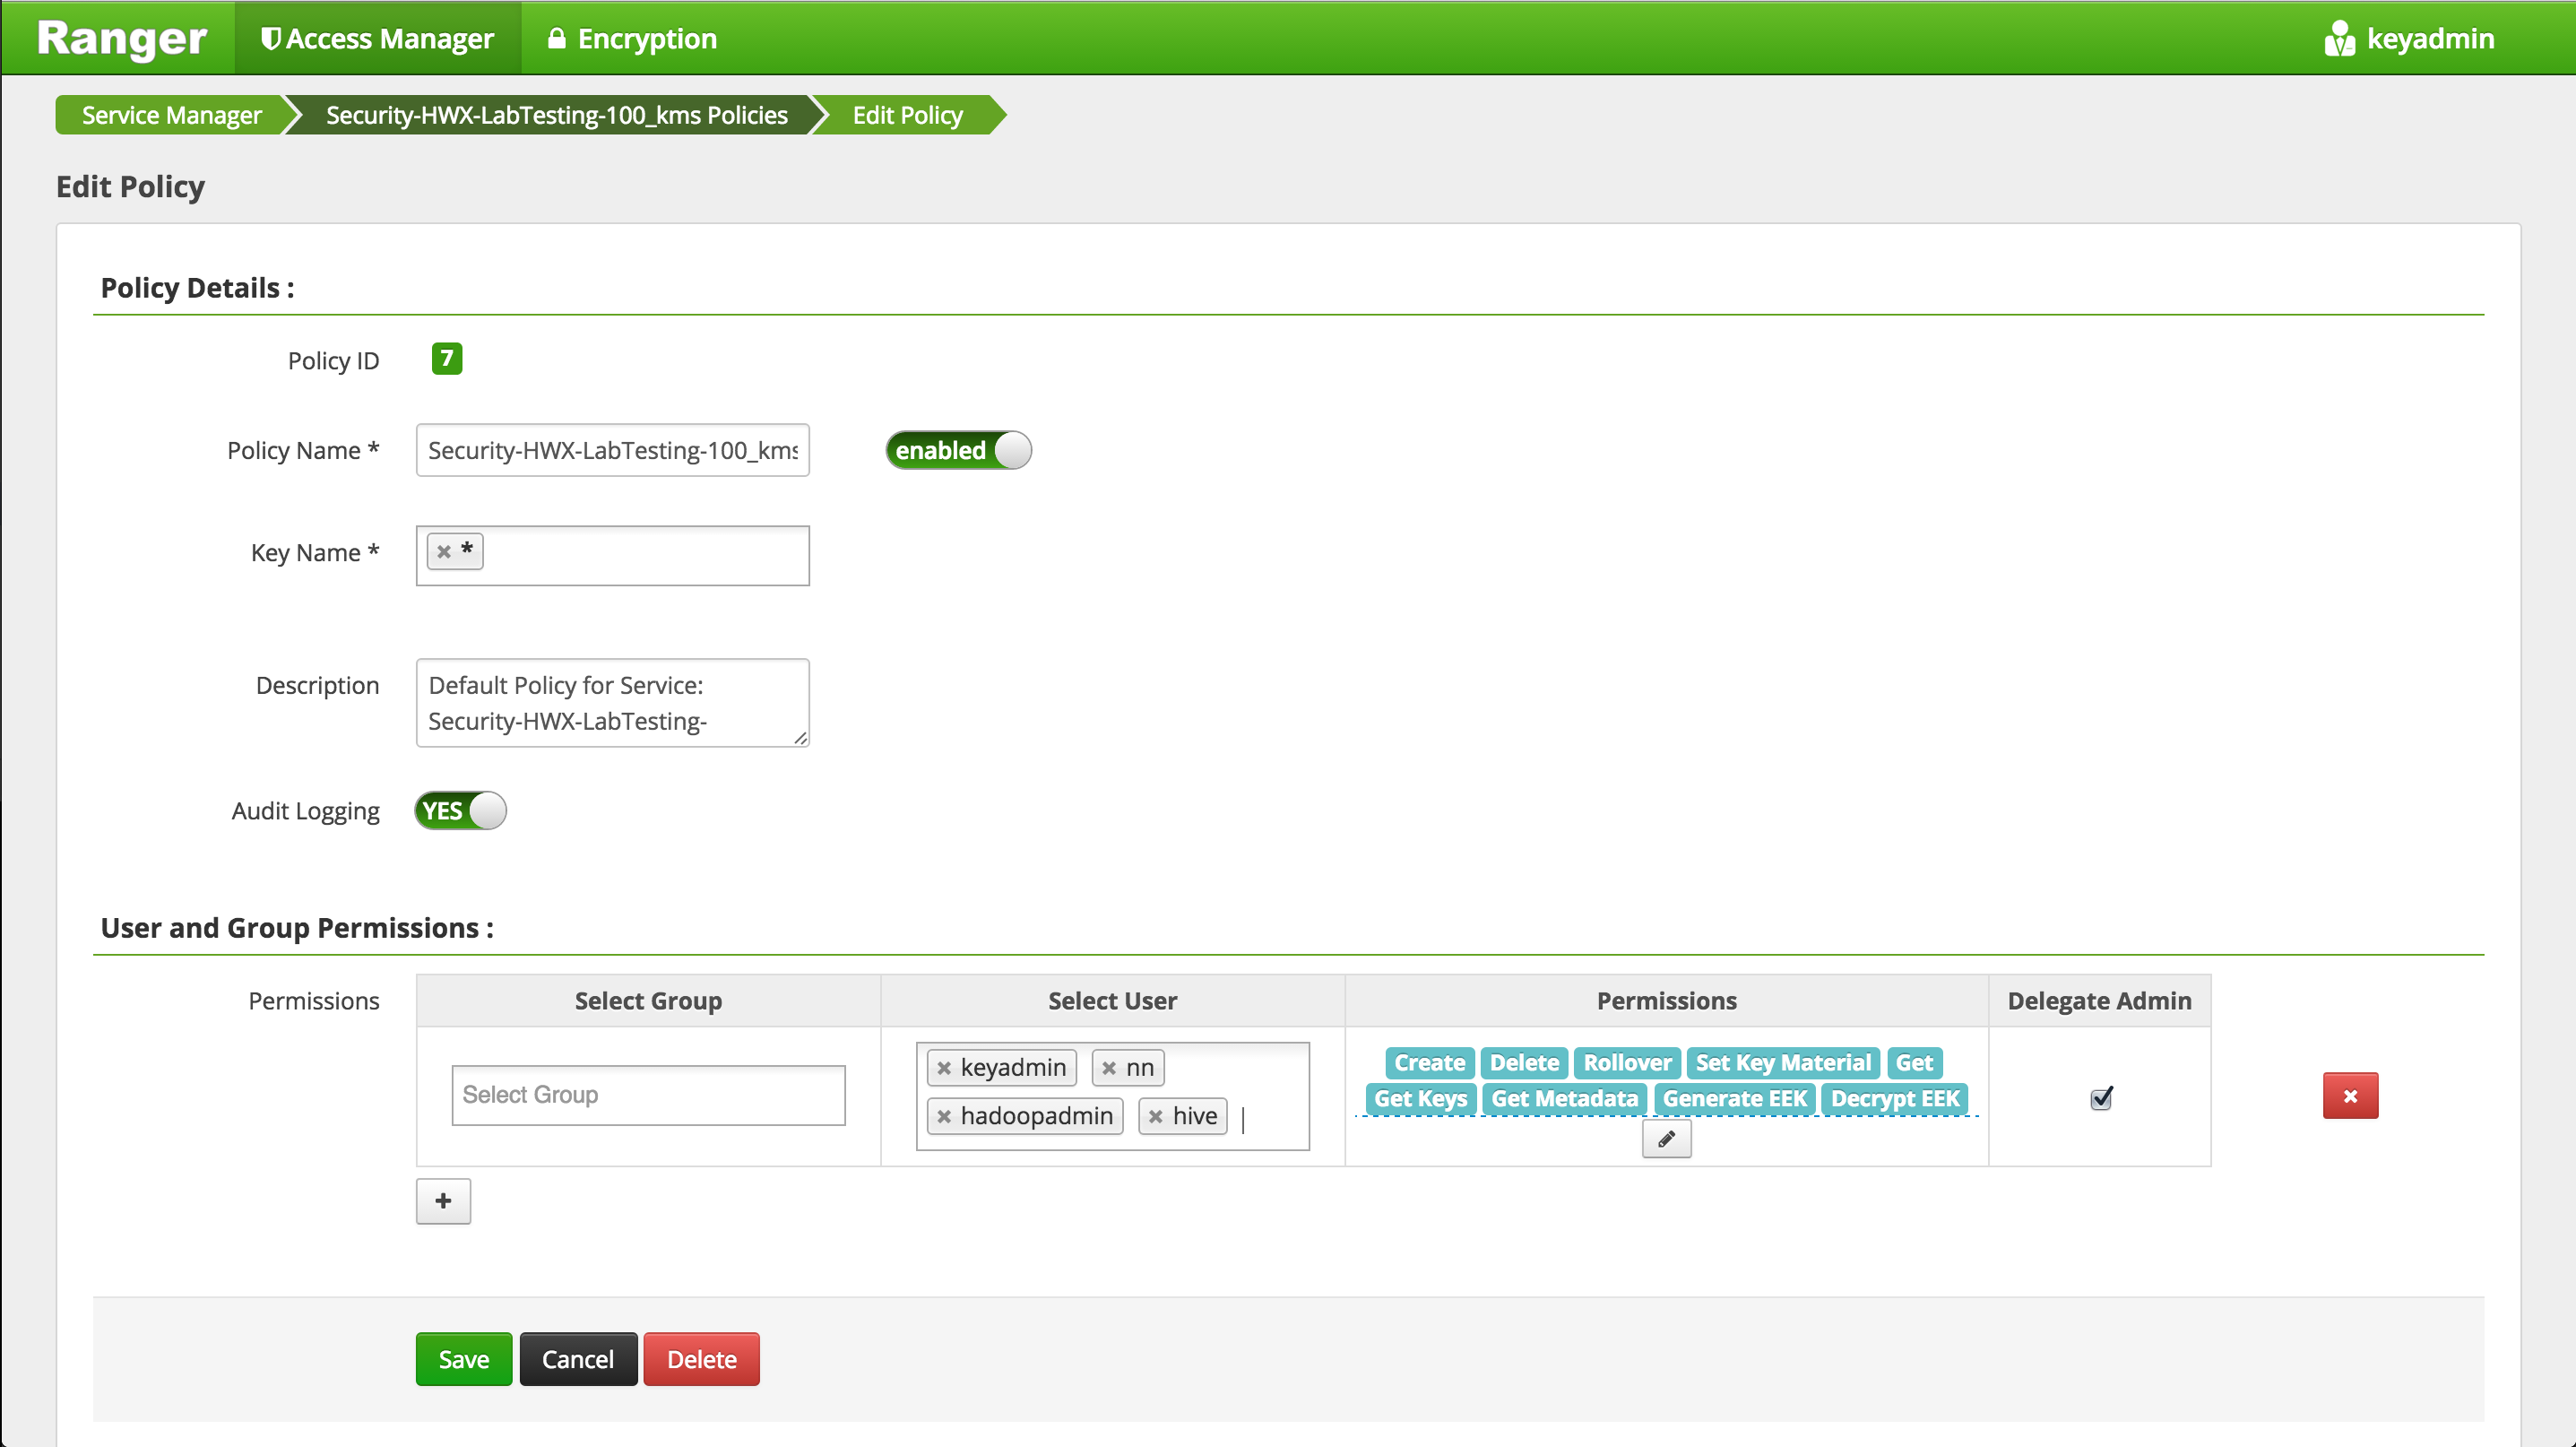
Task: Click into the Description text area
Action: click(x=613, y=702)
